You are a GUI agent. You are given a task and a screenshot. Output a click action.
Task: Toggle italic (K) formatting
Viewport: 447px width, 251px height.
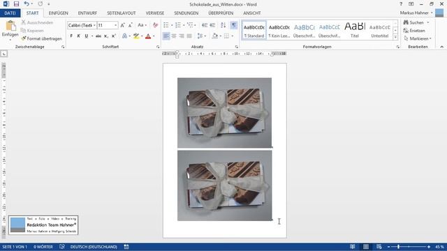click(79, 36)
